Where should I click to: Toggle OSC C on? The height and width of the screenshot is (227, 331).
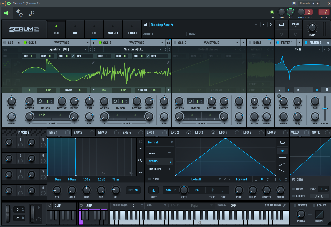[175, 43]
